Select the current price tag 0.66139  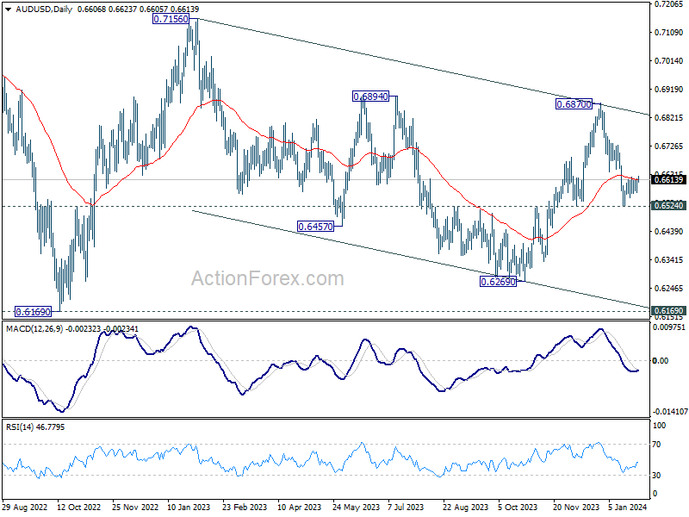click(x=669, y=180)
